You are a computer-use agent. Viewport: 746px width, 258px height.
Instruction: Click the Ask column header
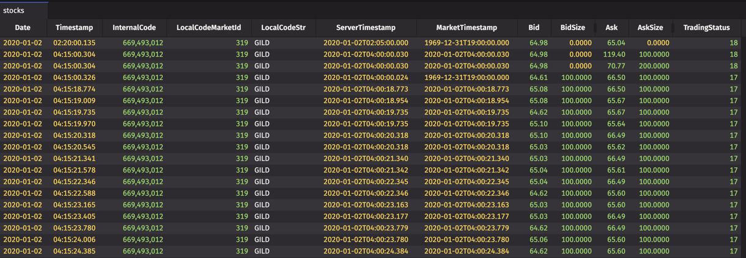coord(611,27)
